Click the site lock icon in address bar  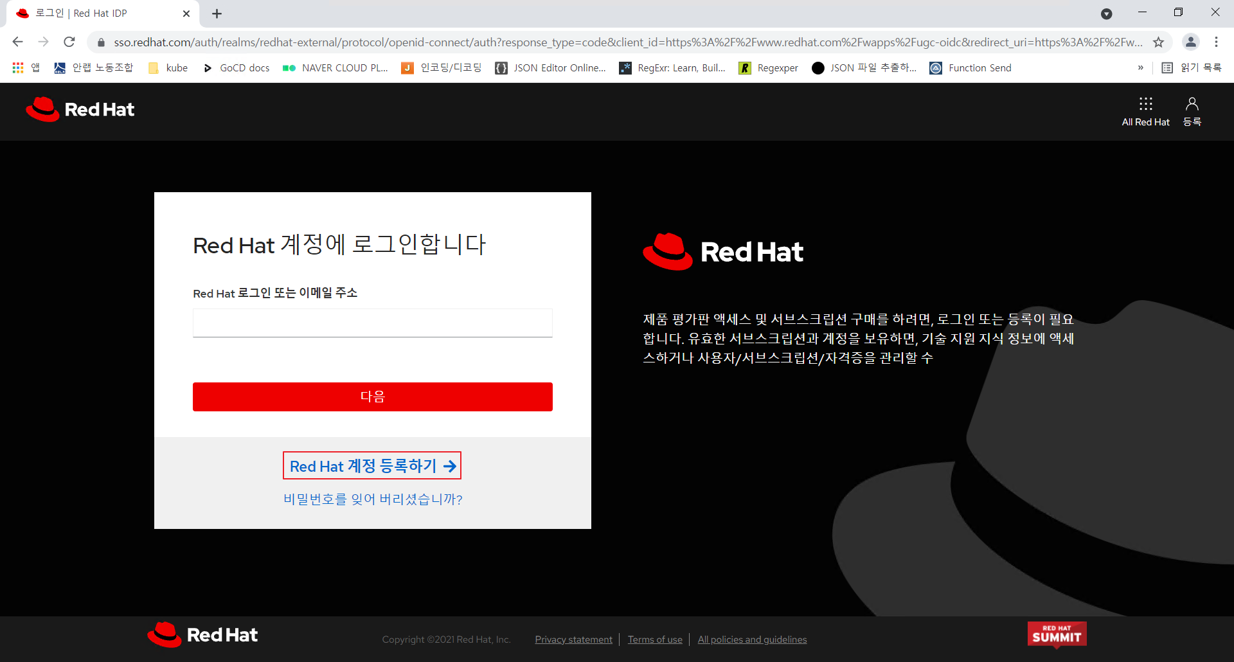[101, 42]
